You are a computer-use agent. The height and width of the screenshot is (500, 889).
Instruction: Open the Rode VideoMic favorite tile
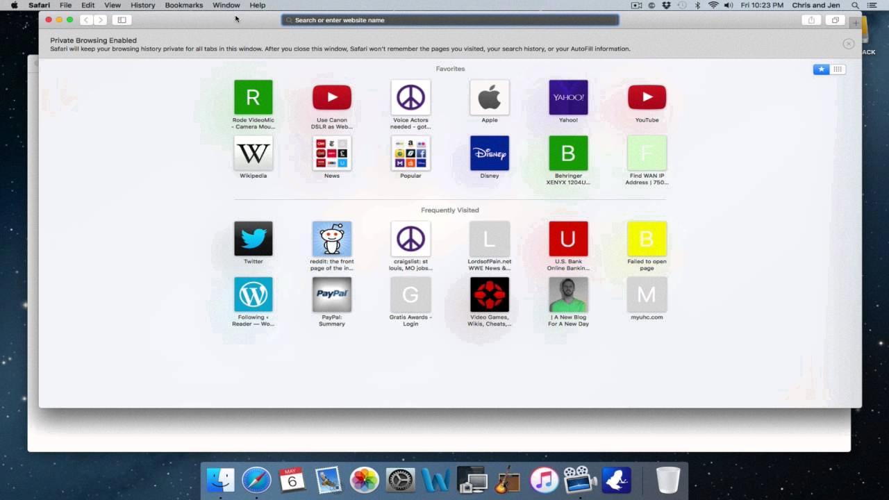[253, 97]
